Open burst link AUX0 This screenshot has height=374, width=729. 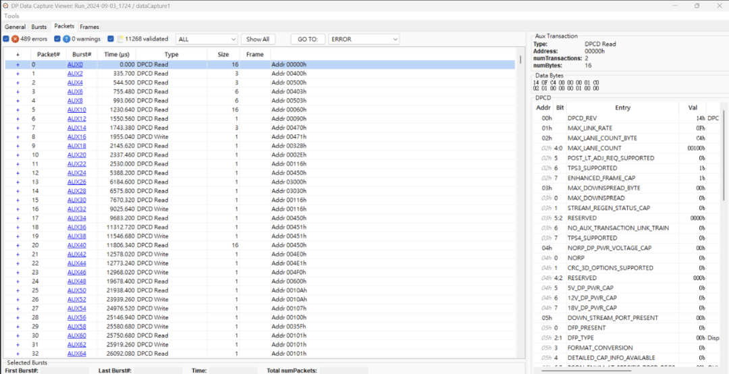click(75, 65)
